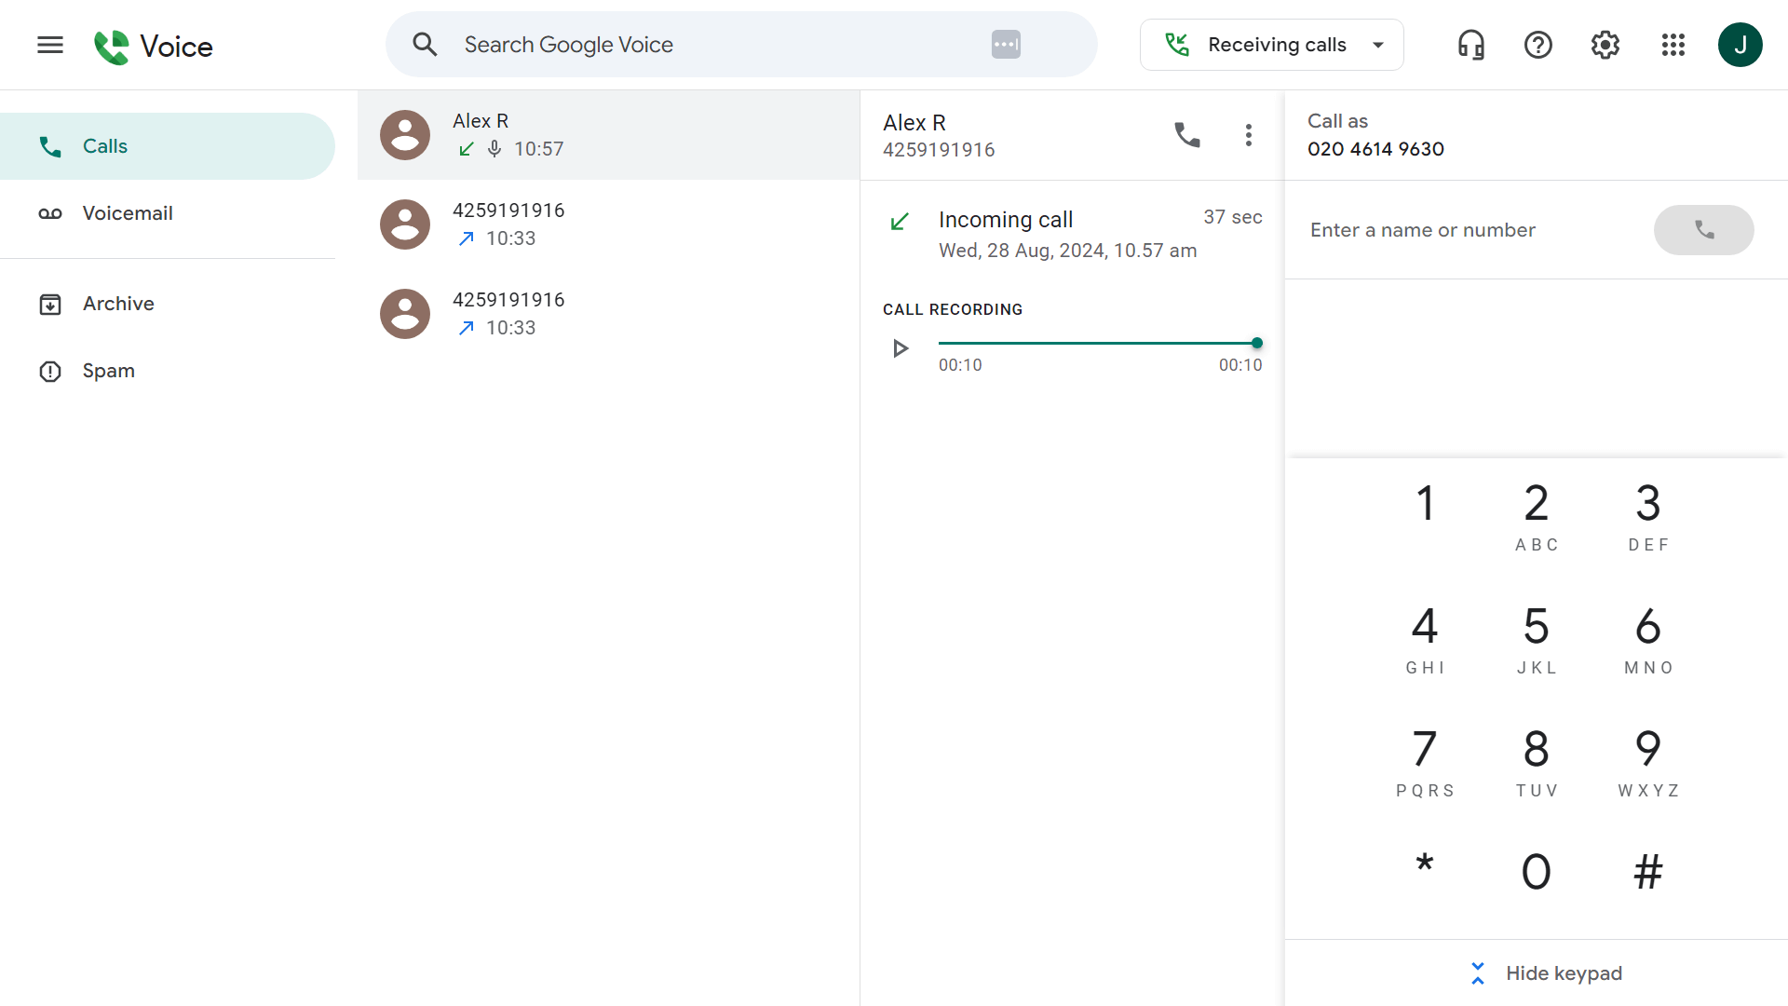The width and height of the screenshot is (1788, 1006).
Task: Open the headset audio device settings
Action: click(x=1470, y=44)
